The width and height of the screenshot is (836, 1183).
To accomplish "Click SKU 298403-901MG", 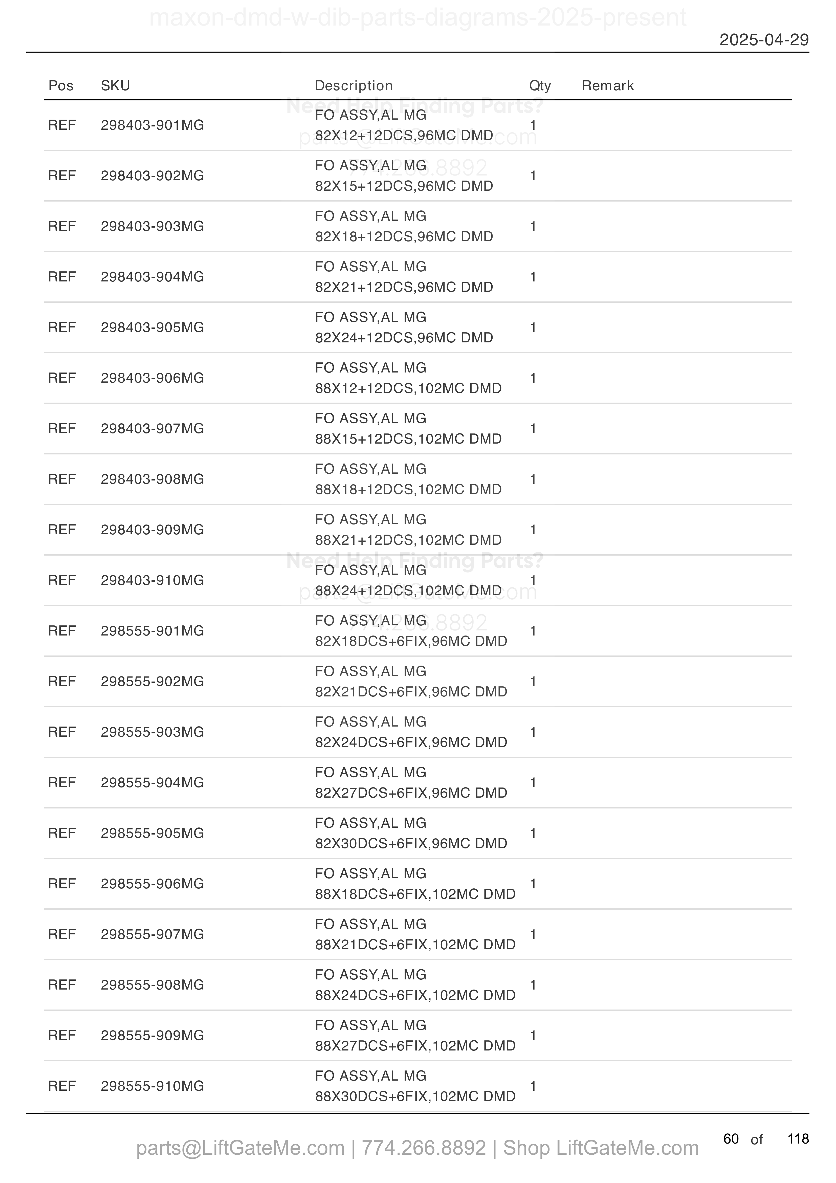I will click(x=152, y=125).
